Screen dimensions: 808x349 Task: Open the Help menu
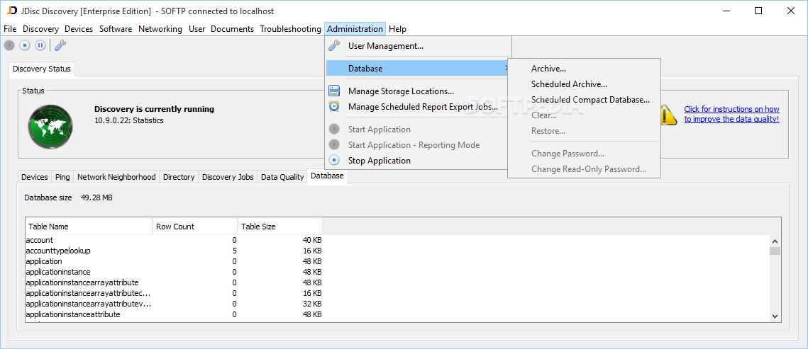[x=397, y=29]
